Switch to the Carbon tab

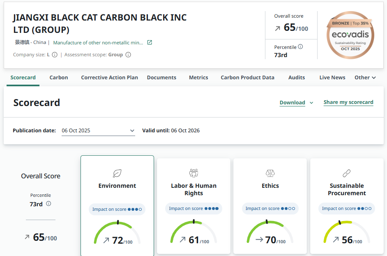pos(59,77)
